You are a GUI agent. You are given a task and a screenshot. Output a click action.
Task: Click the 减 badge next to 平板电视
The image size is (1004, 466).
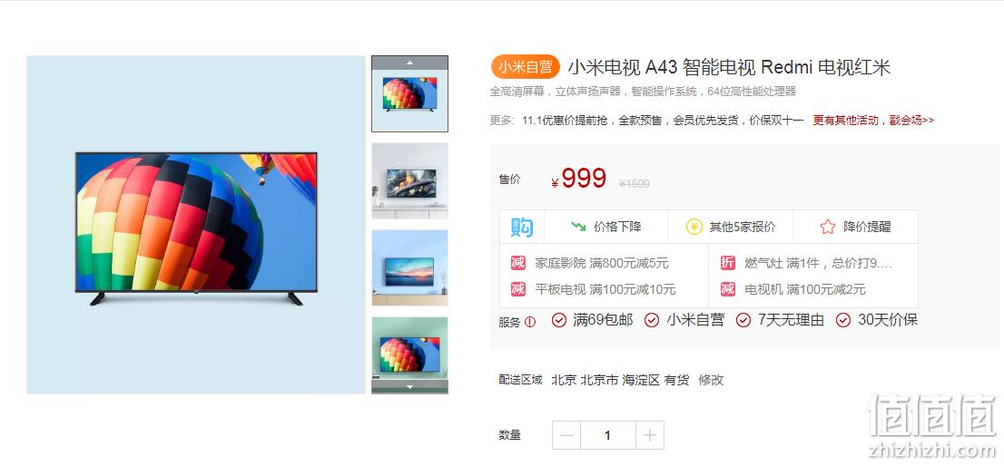coord(518,289)
